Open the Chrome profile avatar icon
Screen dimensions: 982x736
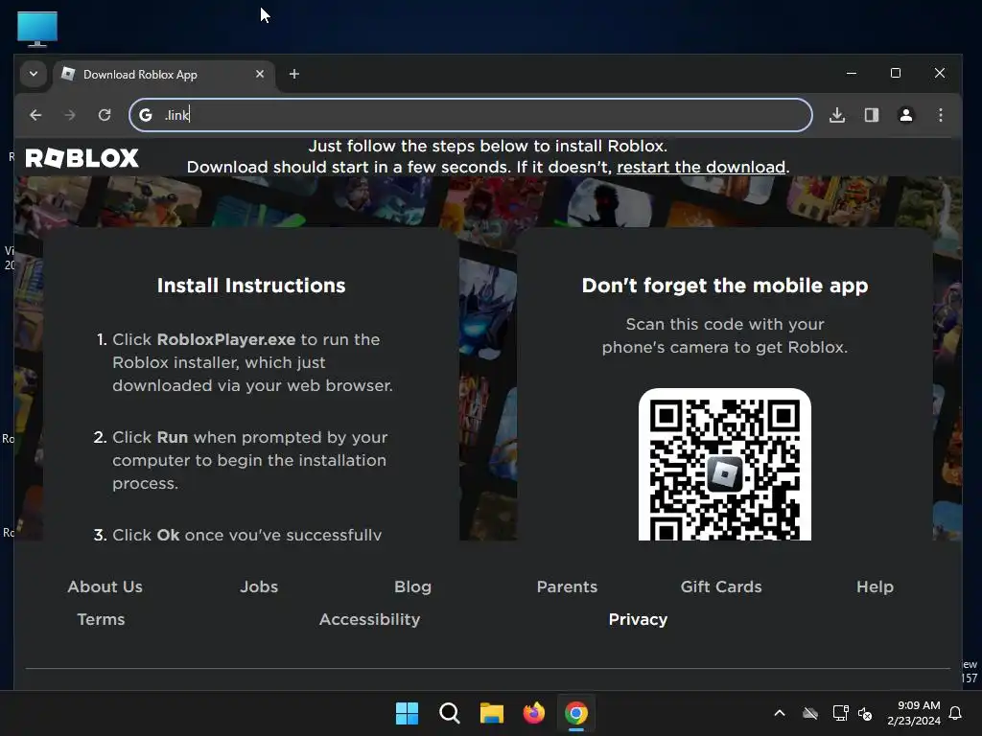pos(906,115)
